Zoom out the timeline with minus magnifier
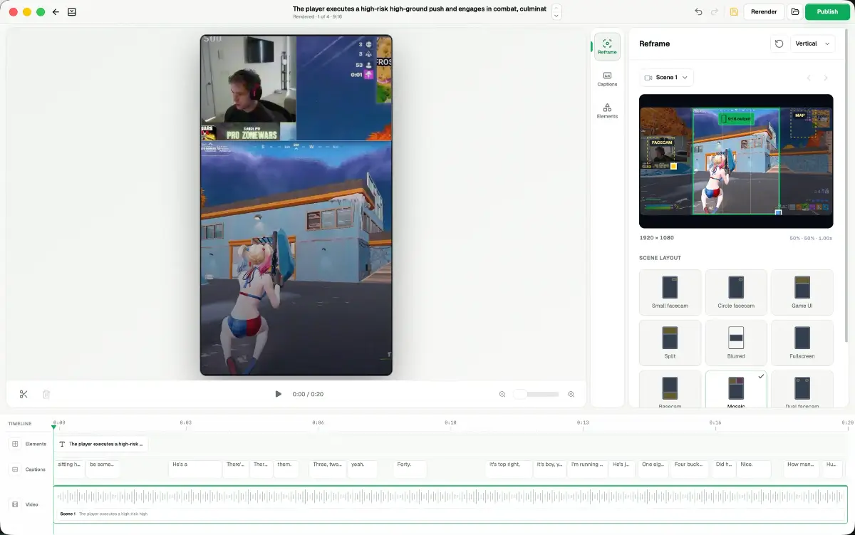 coord(502,394)
